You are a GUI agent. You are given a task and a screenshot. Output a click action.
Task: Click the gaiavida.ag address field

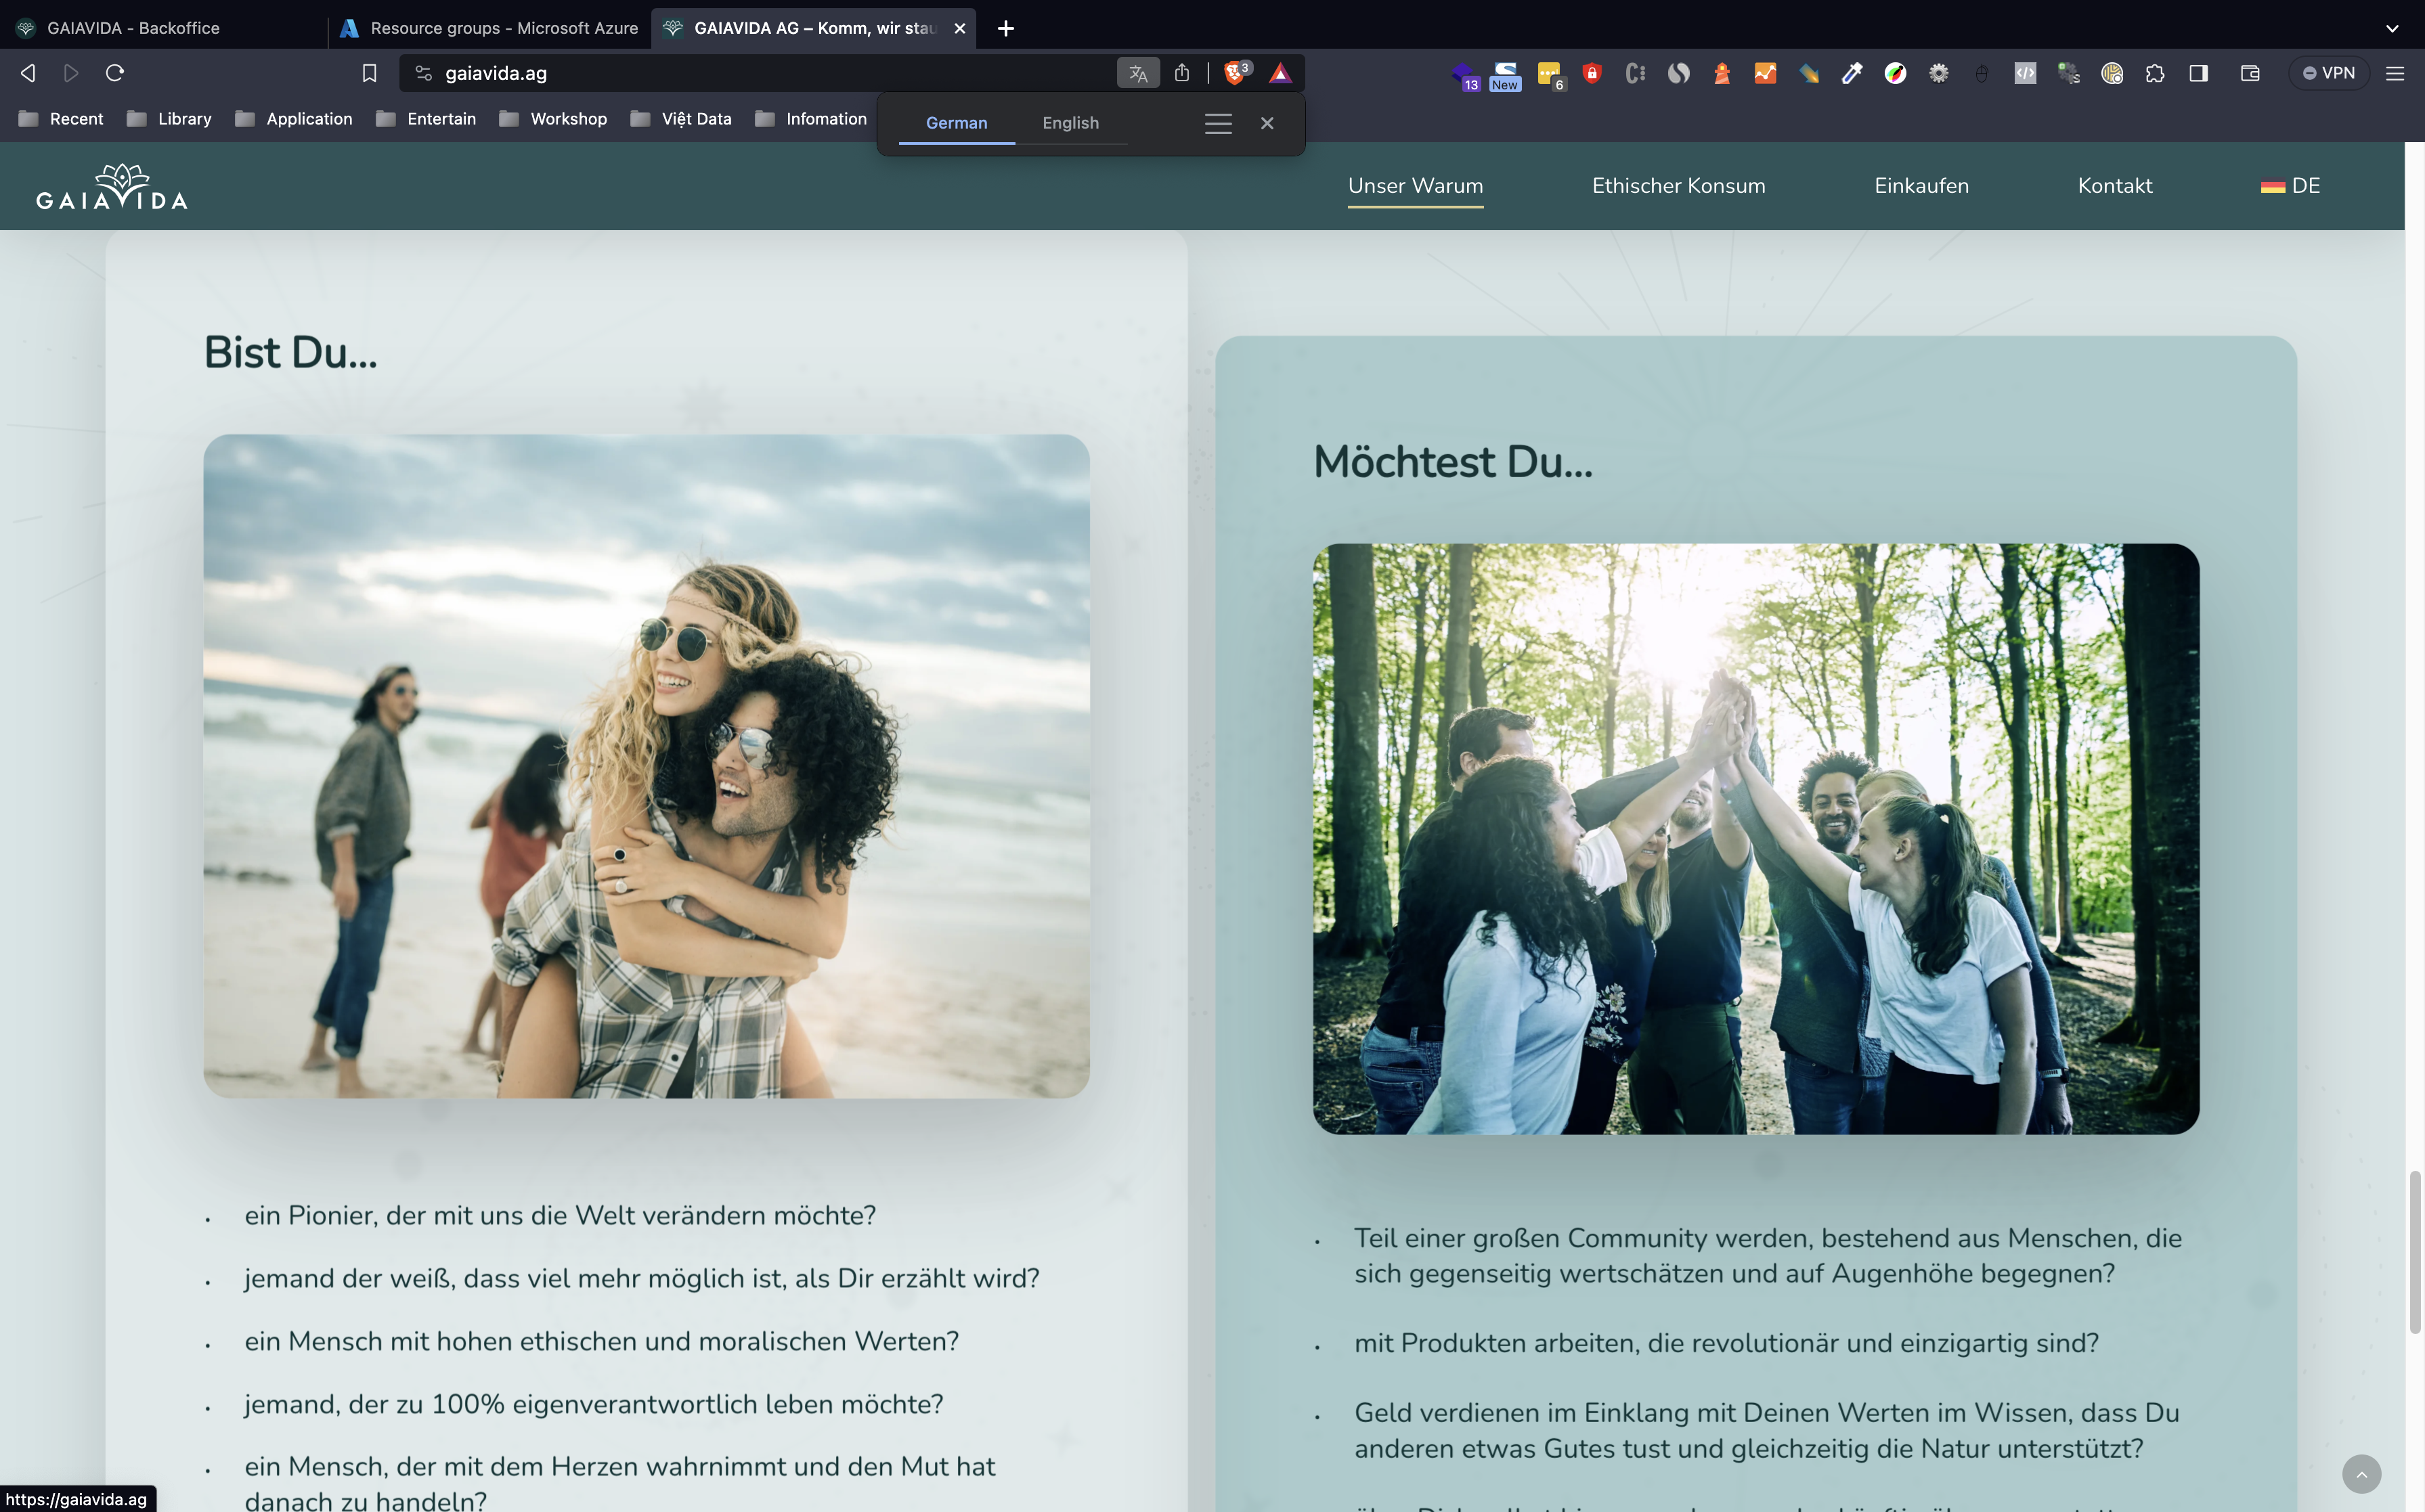(760, 73)
